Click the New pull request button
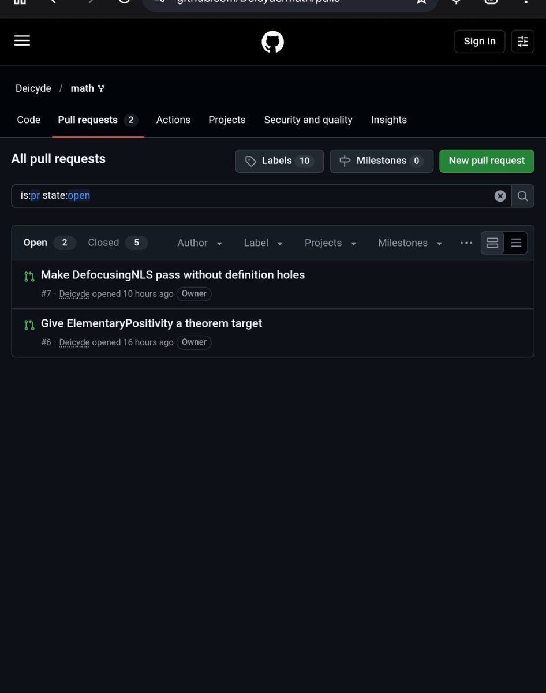Viewport: 546px width, 693px height. (487, 161)
